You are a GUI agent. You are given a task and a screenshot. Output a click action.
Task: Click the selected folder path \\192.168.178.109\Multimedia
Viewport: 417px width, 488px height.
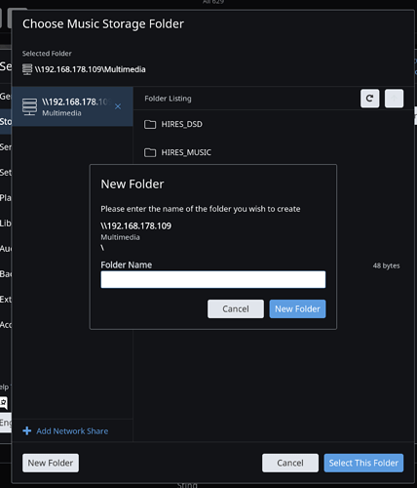coord(91,69)
